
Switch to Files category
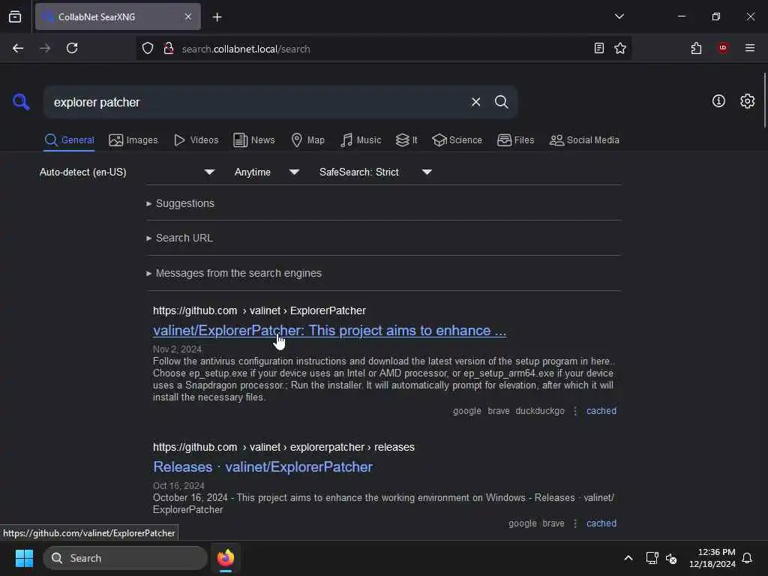pos(515,140)
